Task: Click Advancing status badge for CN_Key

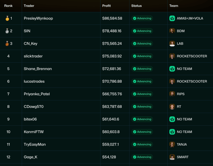Action: point(142,44)
